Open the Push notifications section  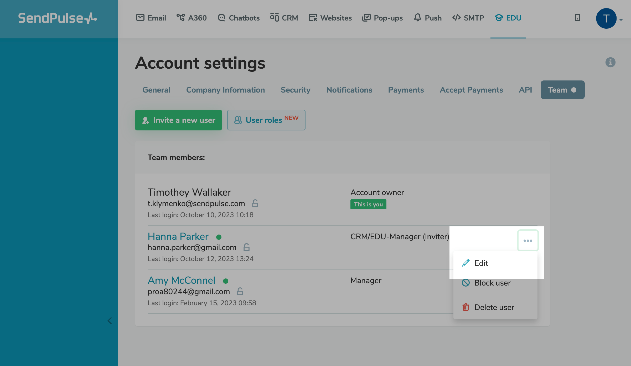point(427,18)
